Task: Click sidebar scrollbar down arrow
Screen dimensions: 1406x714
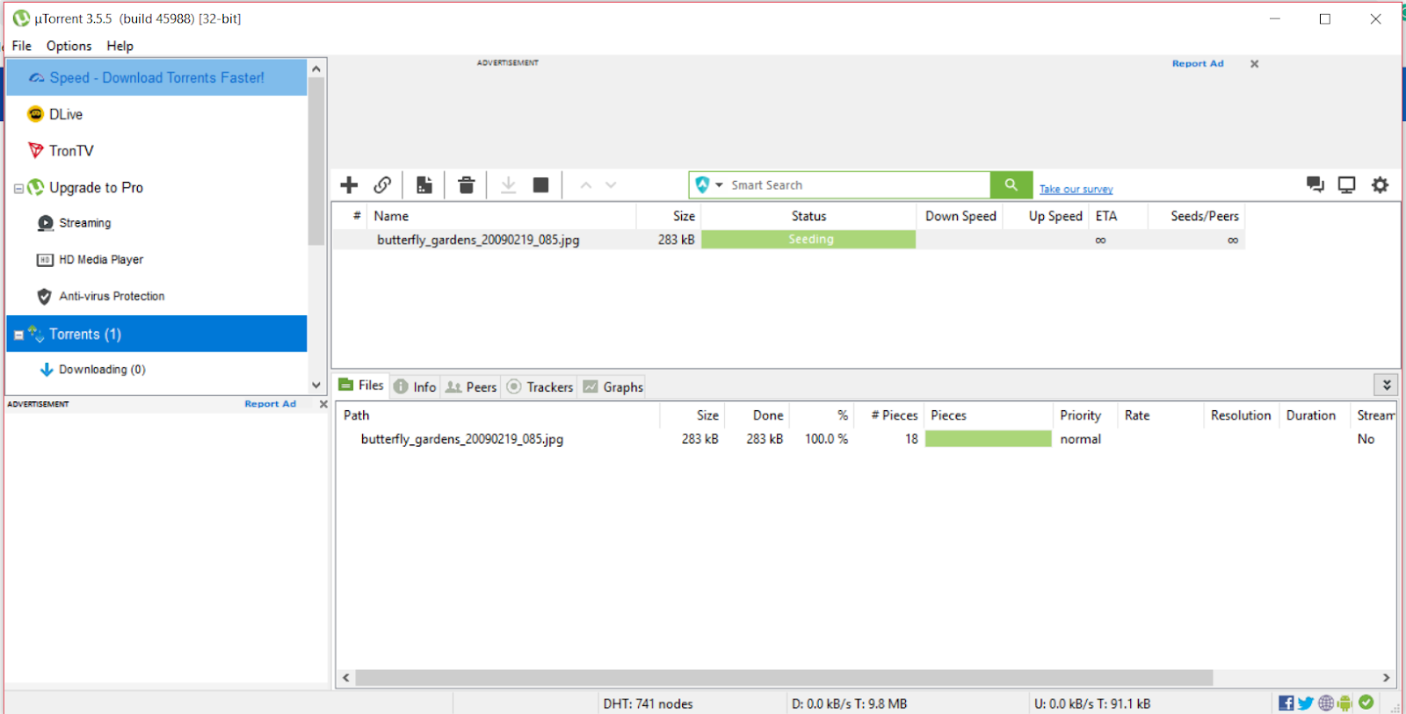Action: click(x=316, y=385)
